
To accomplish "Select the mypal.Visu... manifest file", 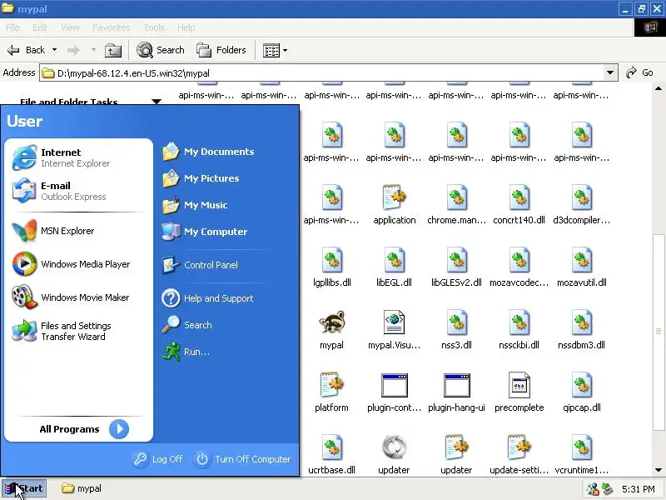I will point(394,330).
